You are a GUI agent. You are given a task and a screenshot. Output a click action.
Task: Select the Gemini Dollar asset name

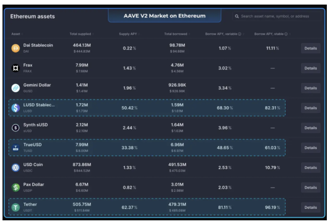click(x=37, y=85)
